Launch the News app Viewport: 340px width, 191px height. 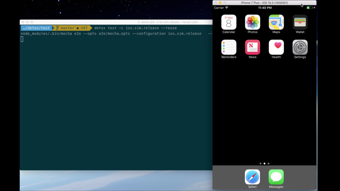point(252,47)
